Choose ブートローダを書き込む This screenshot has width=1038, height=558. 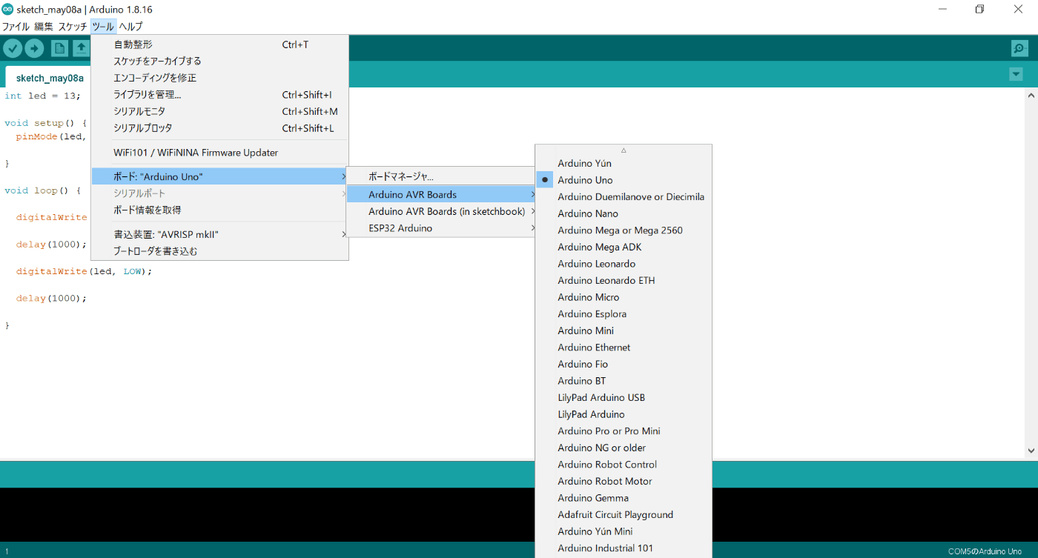219,251
